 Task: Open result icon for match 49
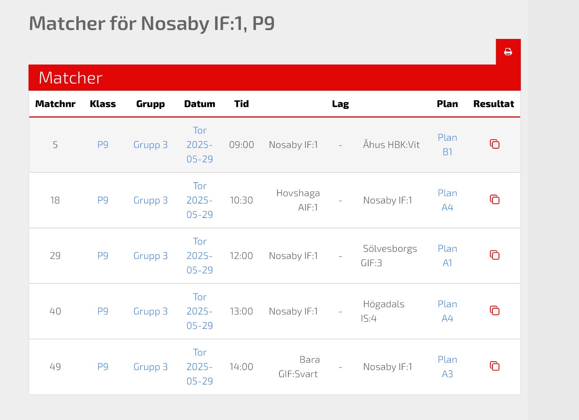[x=494, y=366]
